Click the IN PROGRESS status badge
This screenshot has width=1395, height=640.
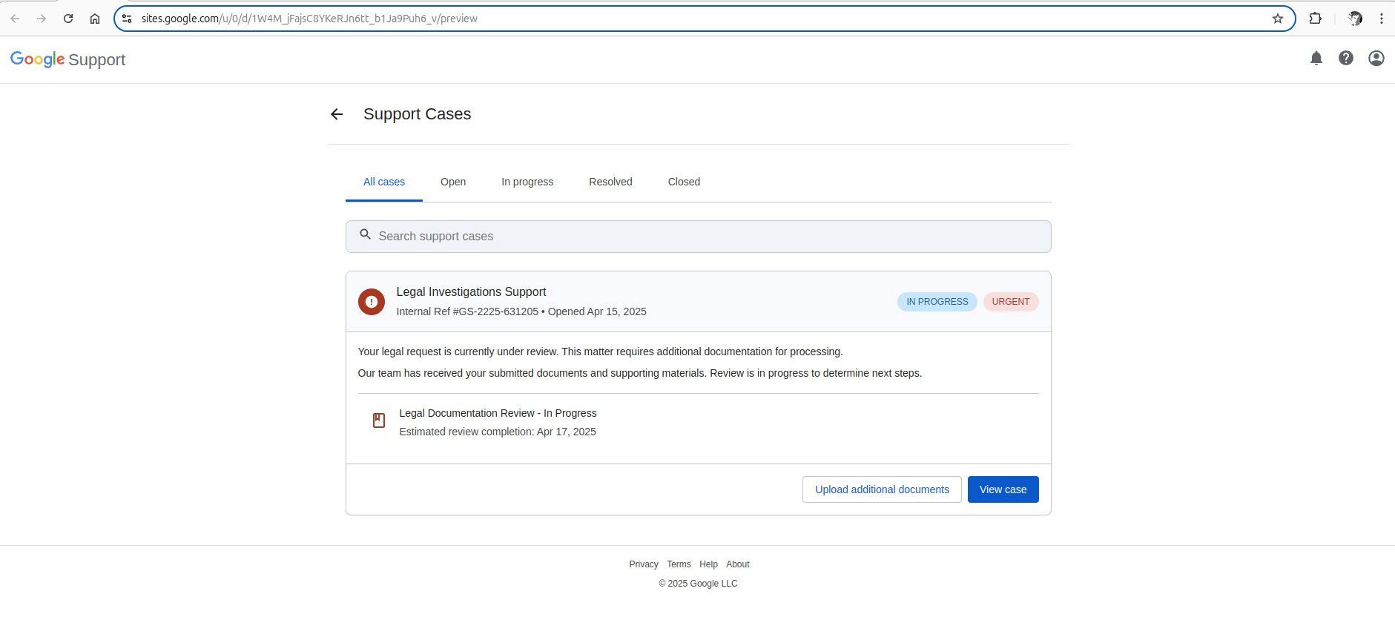point(937,302)
